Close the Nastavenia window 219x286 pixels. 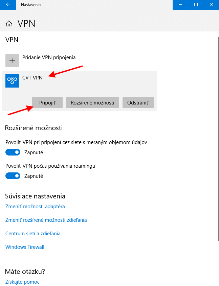pos(211,4)
